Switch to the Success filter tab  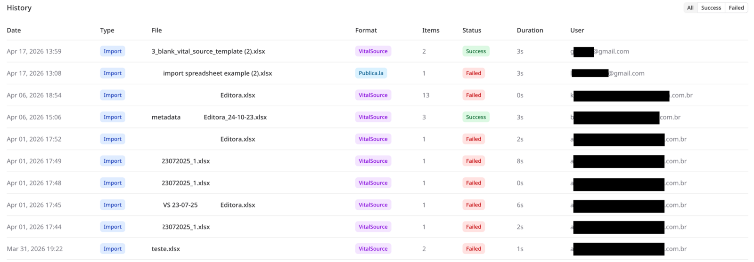(711, 8)
